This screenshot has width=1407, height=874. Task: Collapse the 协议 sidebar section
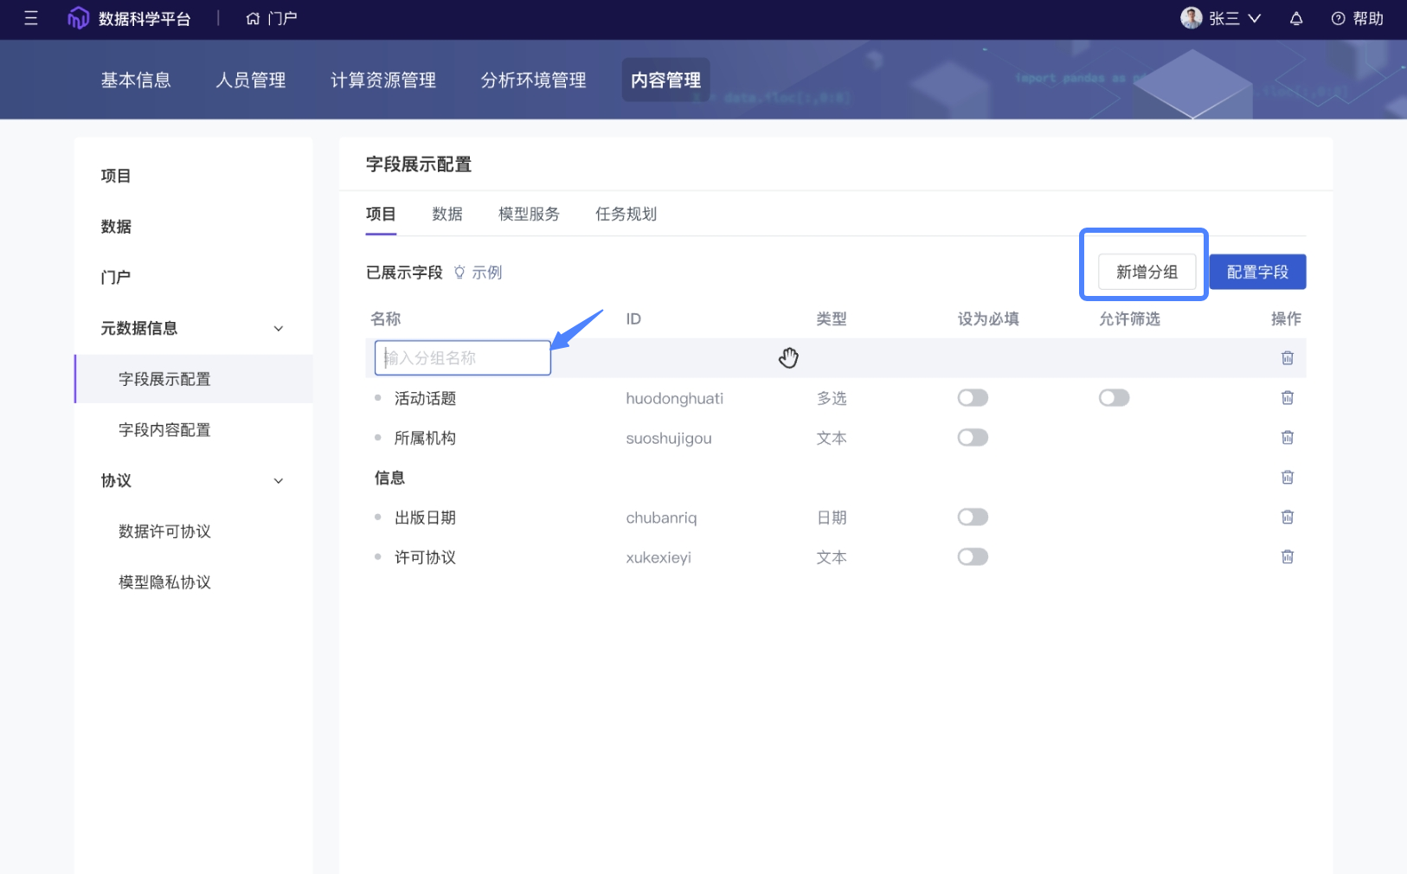tap(278, 481)
